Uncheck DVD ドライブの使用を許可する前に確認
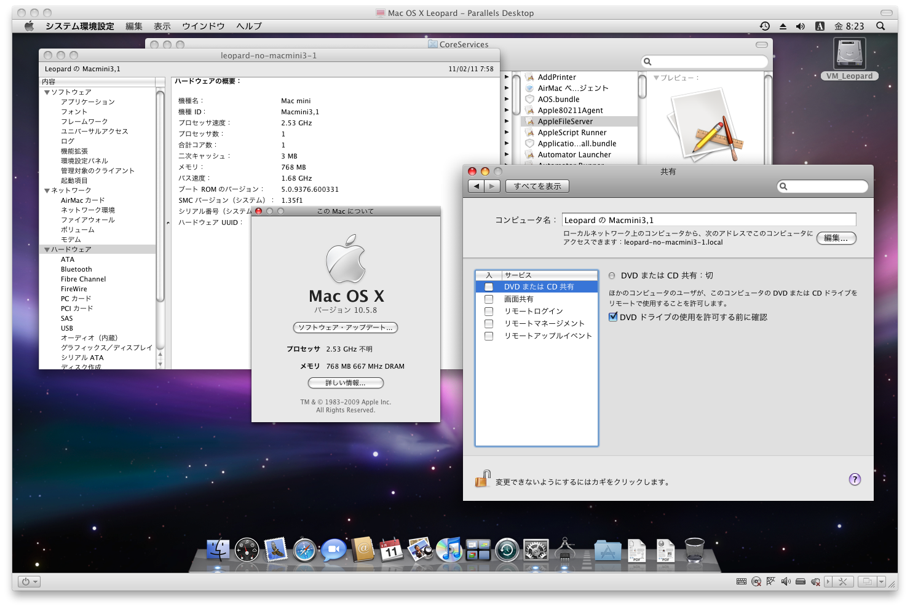The width and height of the screenshot is (910, 609). tap(613, 317)
